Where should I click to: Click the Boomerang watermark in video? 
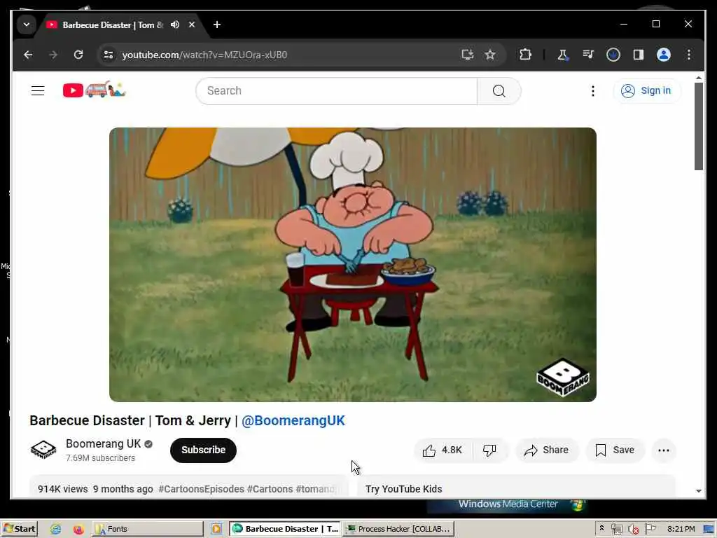(x=563, y=377)
